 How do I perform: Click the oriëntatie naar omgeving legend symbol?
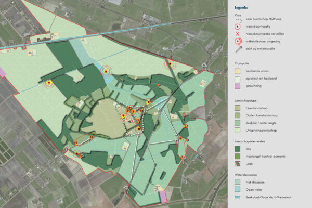click(x=238, y=41)
